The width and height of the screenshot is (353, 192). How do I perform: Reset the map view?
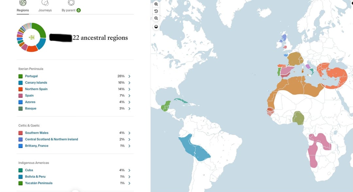pos(156,11)
